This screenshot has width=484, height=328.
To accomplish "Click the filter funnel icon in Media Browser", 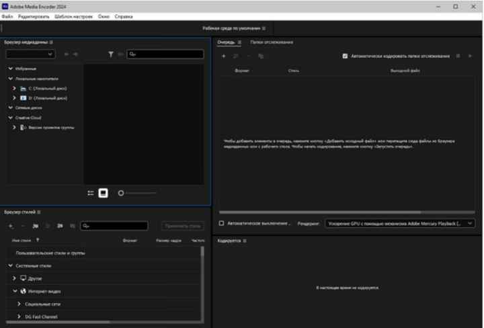I will point(111,54).
